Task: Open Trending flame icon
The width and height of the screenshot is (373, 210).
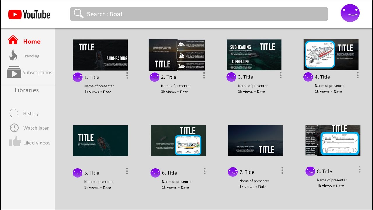Action: [13, 55]
